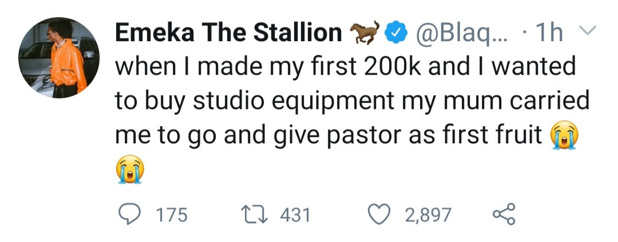Screen dimensions: 618x242
Task: Click the 175 replies count
Action: (171, 215)
